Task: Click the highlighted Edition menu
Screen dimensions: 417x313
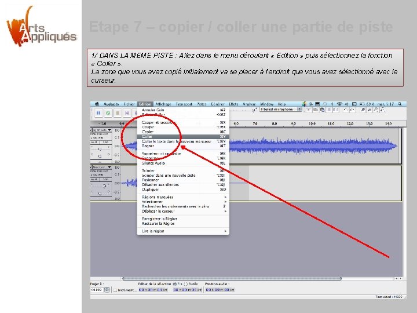Action: click(x=145, y=104)
